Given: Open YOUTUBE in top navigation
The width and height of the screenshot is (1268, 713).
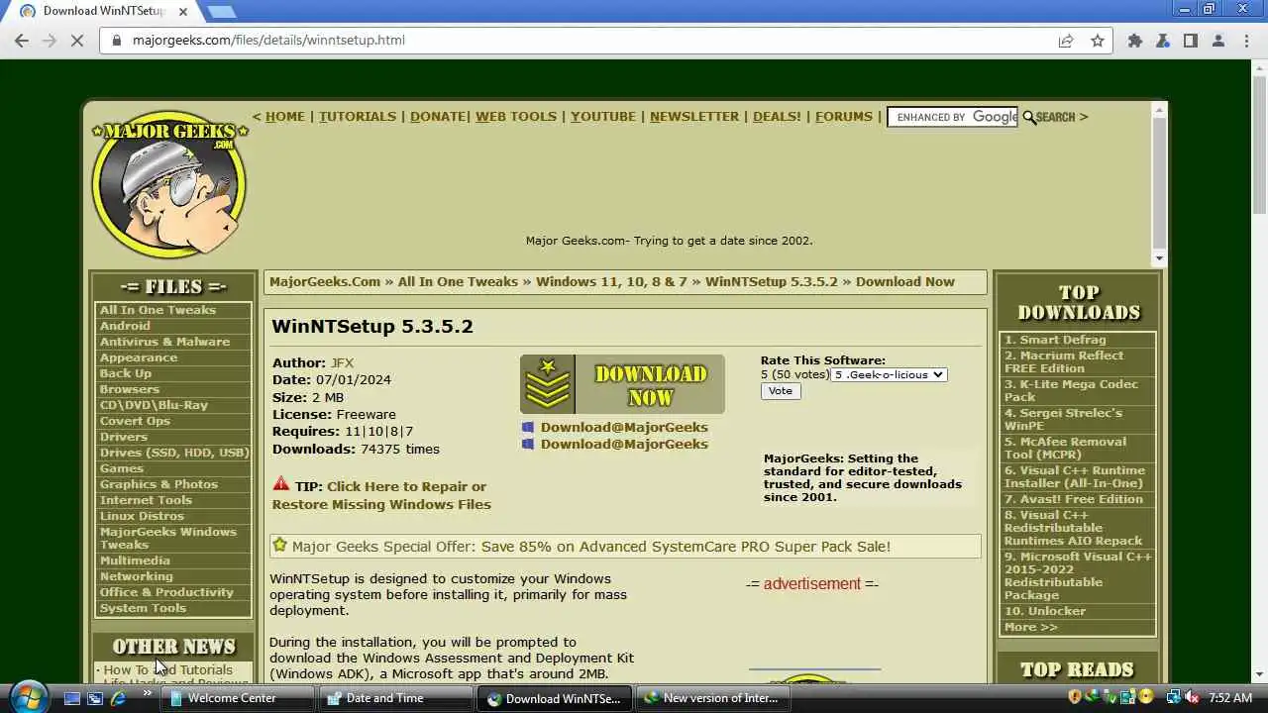Looking at the screenshot, I should (603, 116).
